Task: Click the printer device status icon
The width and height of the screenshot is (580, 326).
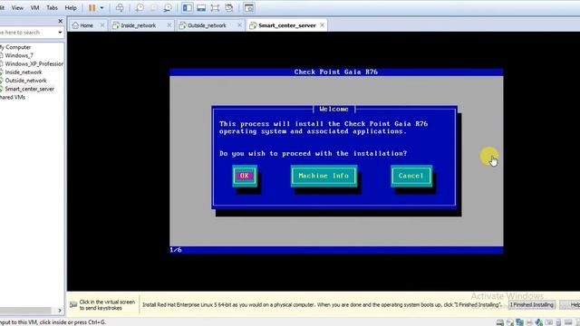Action: coord(529,322)
